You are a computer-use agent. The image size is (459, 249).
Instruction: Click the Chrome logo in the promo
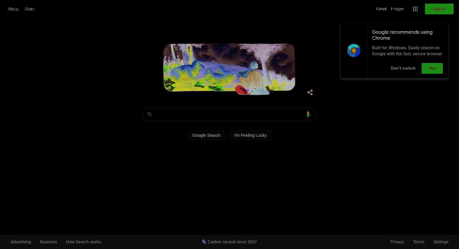(354, 50)
